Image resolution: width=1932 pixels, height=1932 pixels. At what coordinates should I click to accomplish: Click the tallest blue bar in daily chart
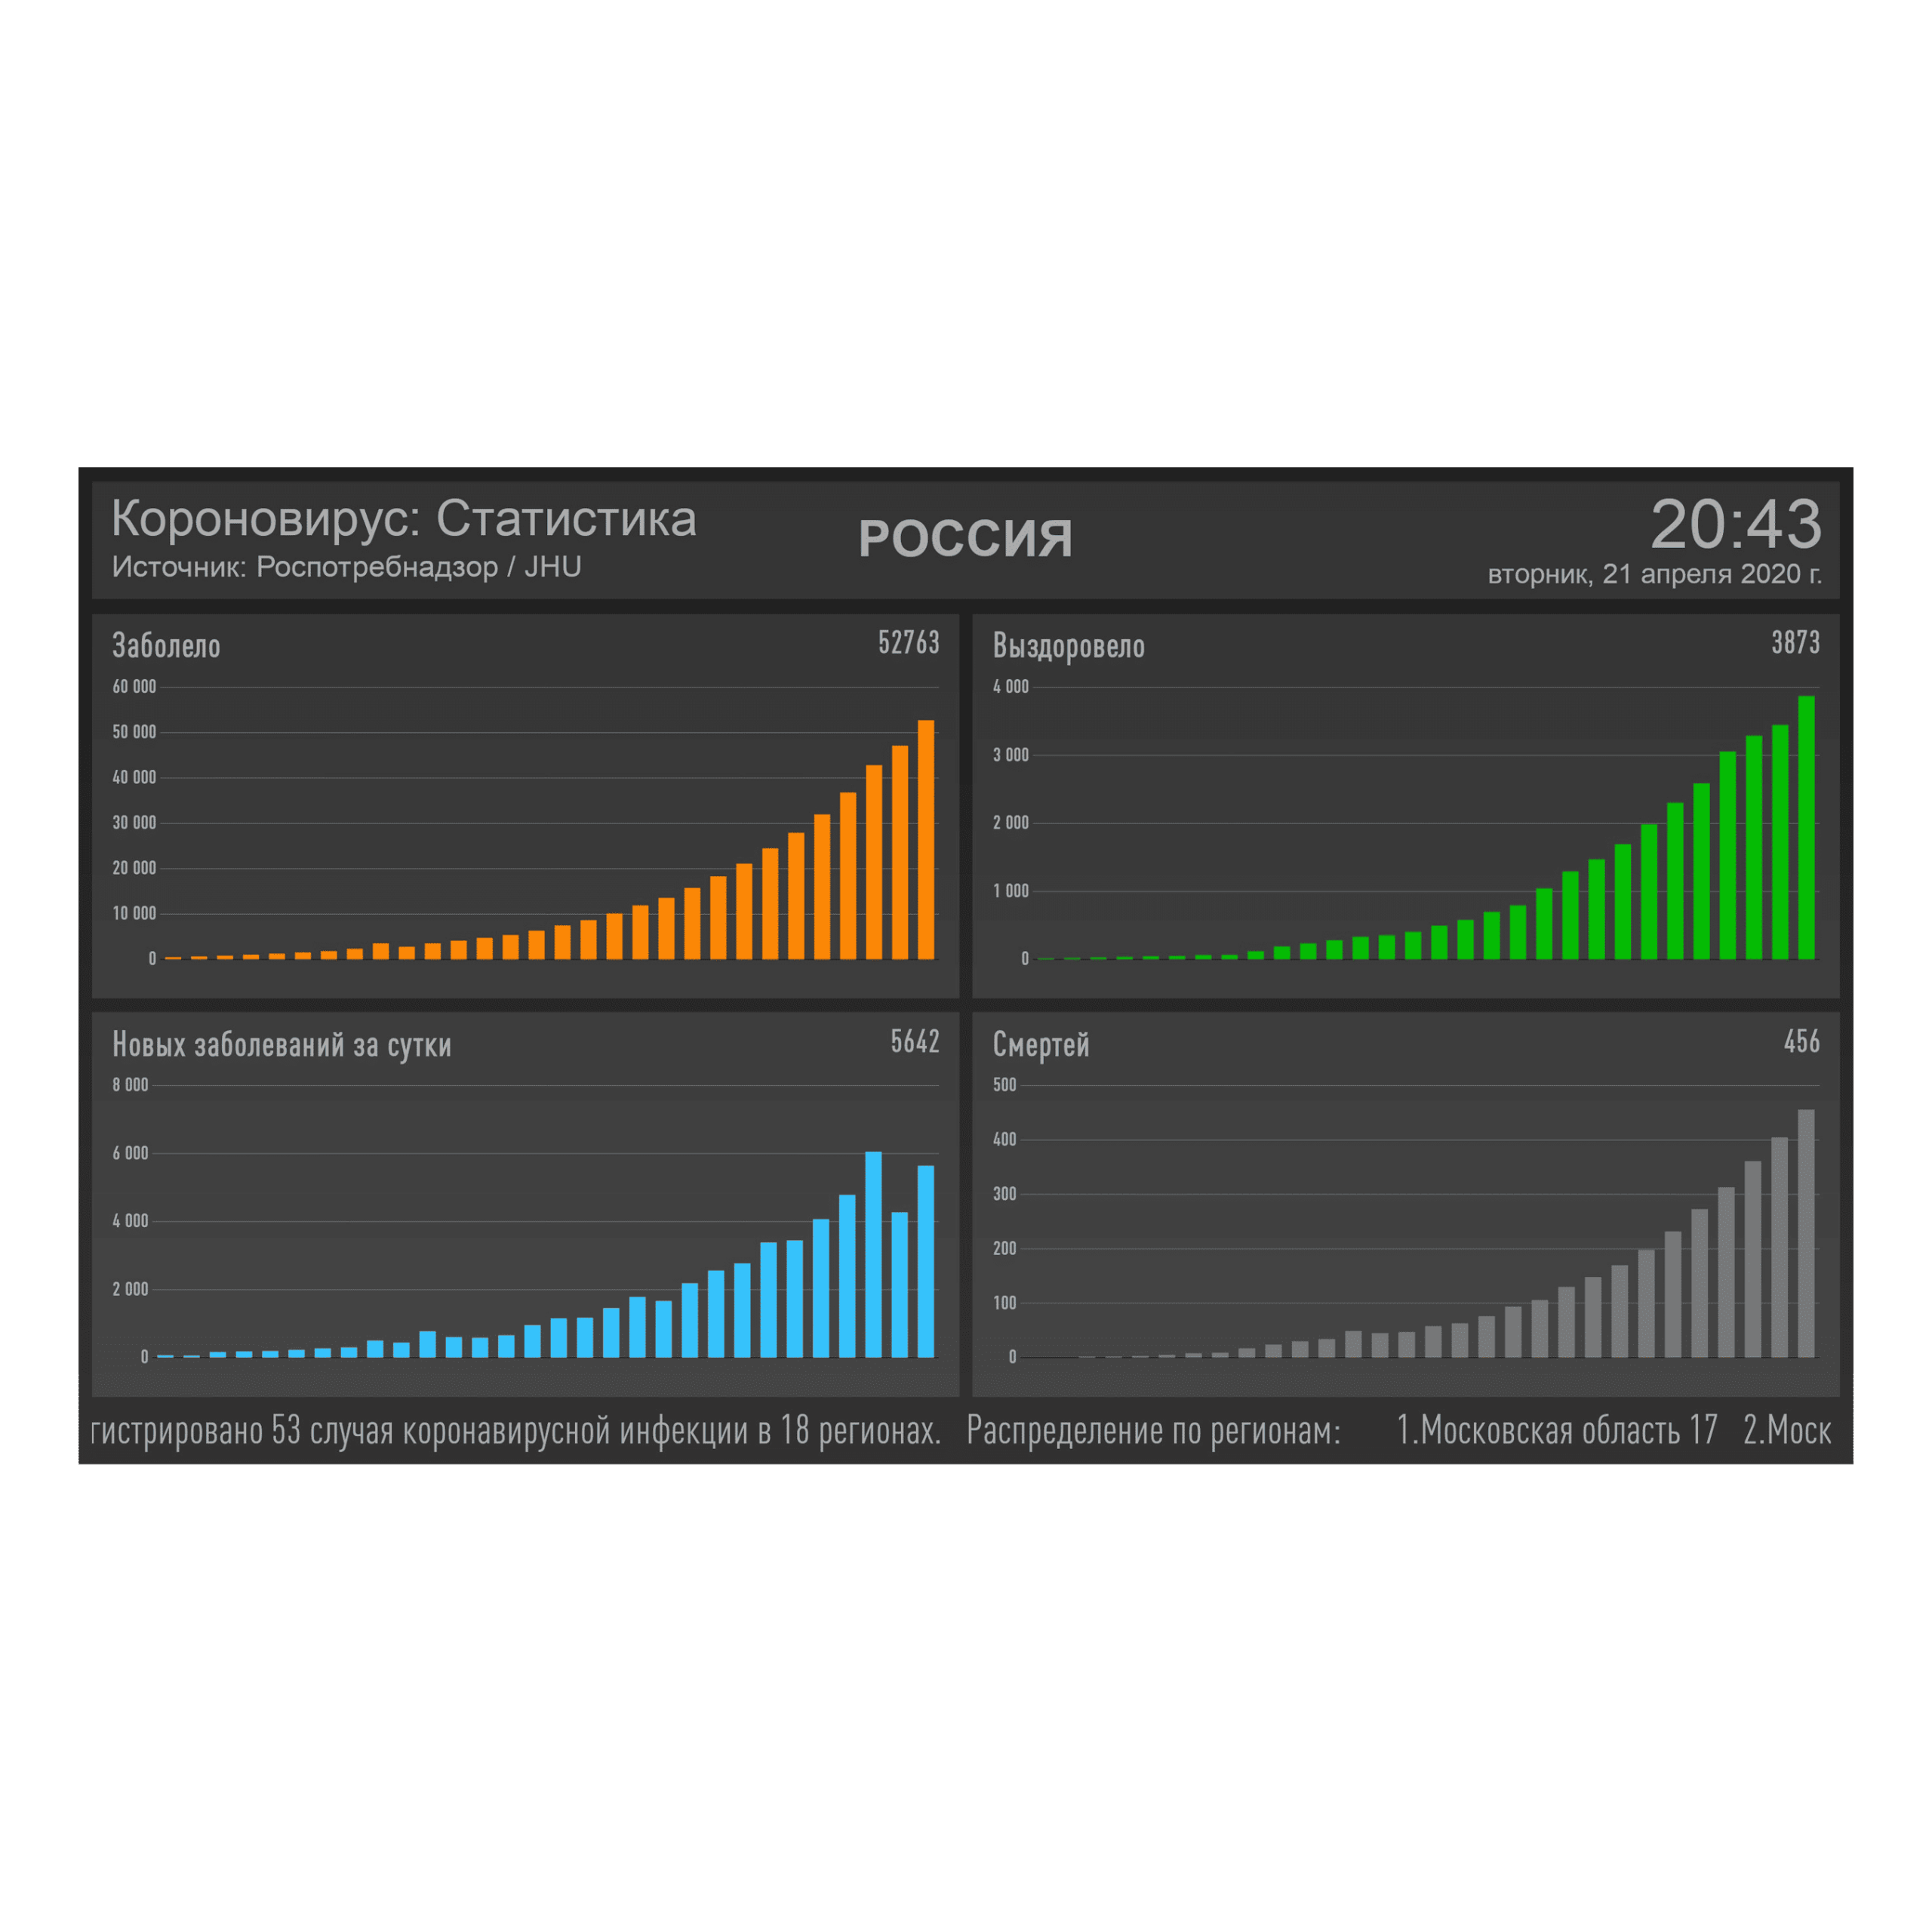pyautogui.click(x=873, y=1254)
